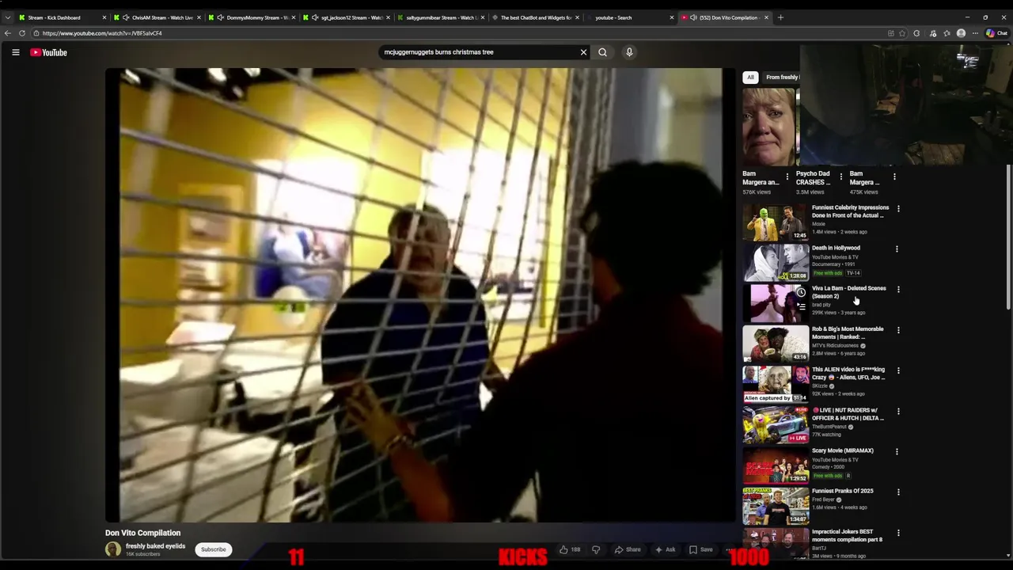
Task: Open Funniest Celebrity Impressions thumbnail
Action: 776,222
